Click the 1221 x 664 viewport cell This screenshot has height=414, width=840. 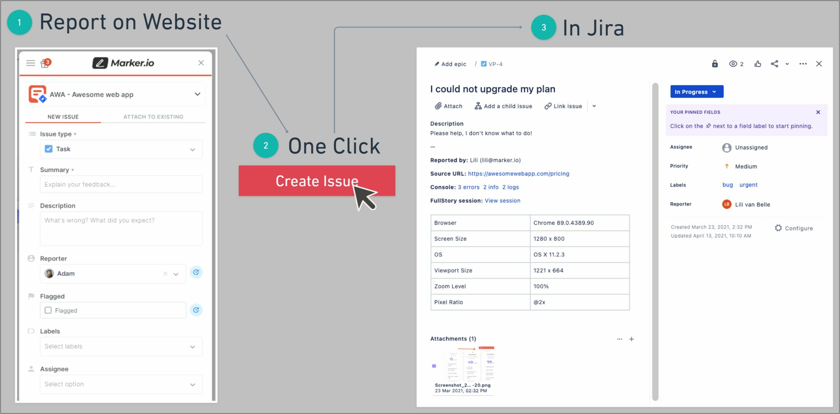[580, 270]
